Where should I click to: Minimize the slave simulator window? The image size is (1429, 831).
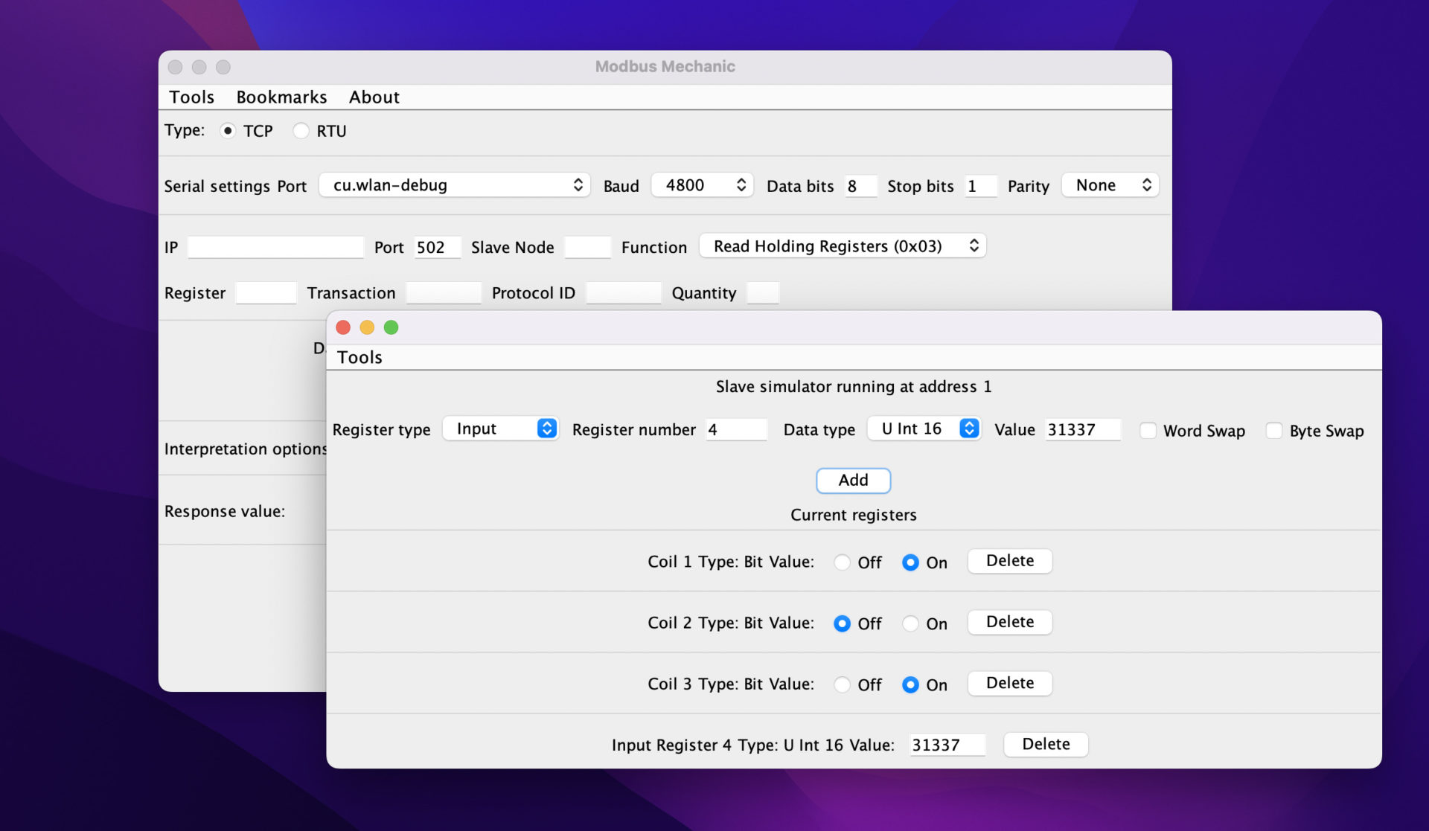(x=367, y=327)
